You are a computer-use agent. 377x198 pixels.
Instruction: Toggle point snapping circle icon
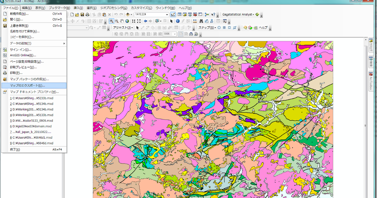219,28
